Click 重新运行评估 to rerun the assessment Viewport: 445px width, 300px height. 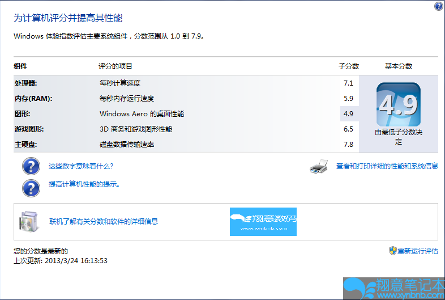(417, 251)
